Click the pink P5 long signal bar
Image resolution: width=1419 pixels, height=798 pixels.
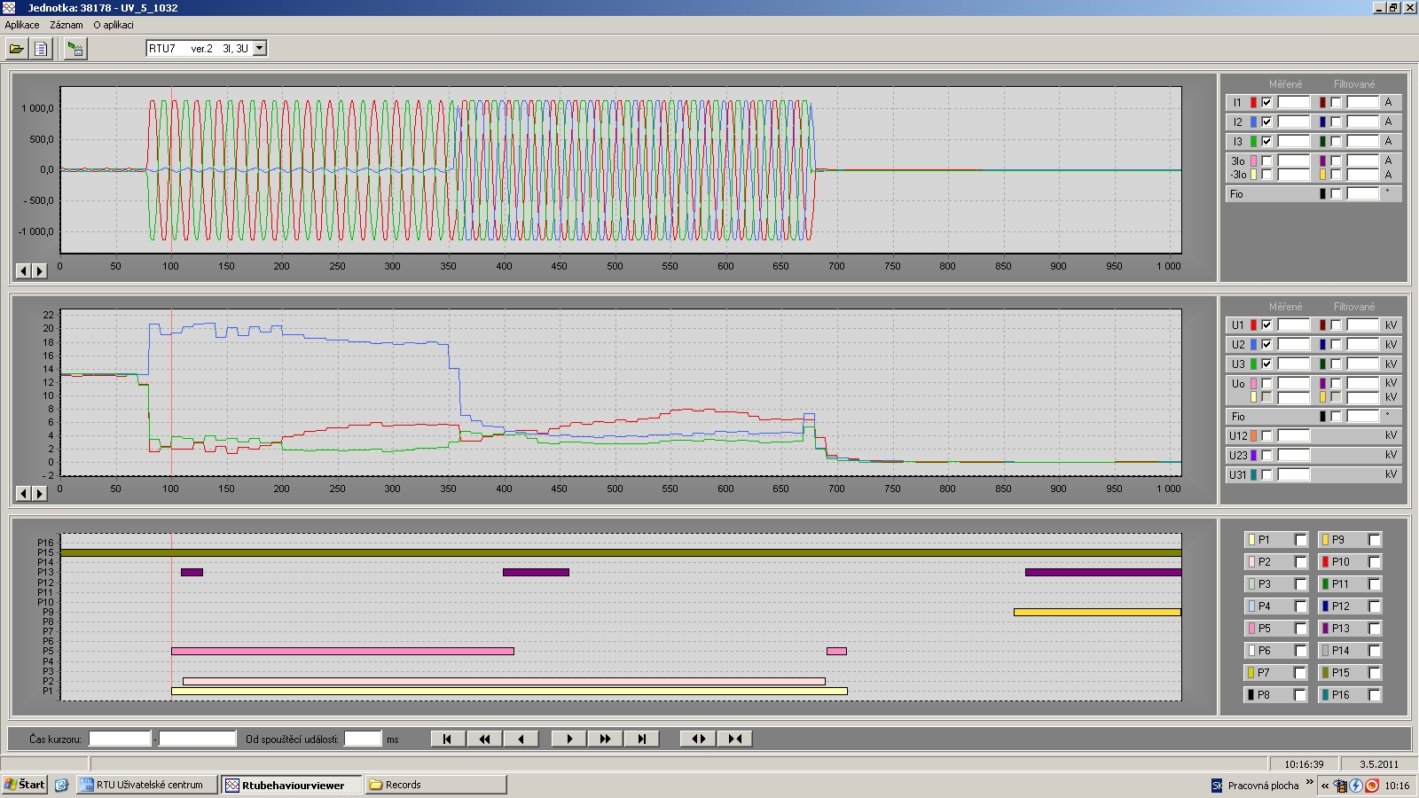[x=342, y=652]
